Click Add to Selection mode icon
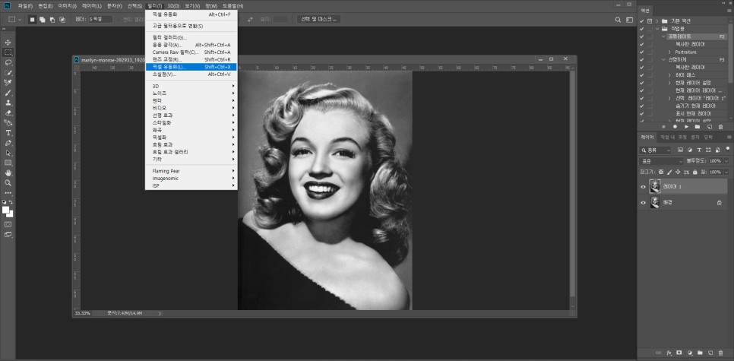 pos(42,20)
